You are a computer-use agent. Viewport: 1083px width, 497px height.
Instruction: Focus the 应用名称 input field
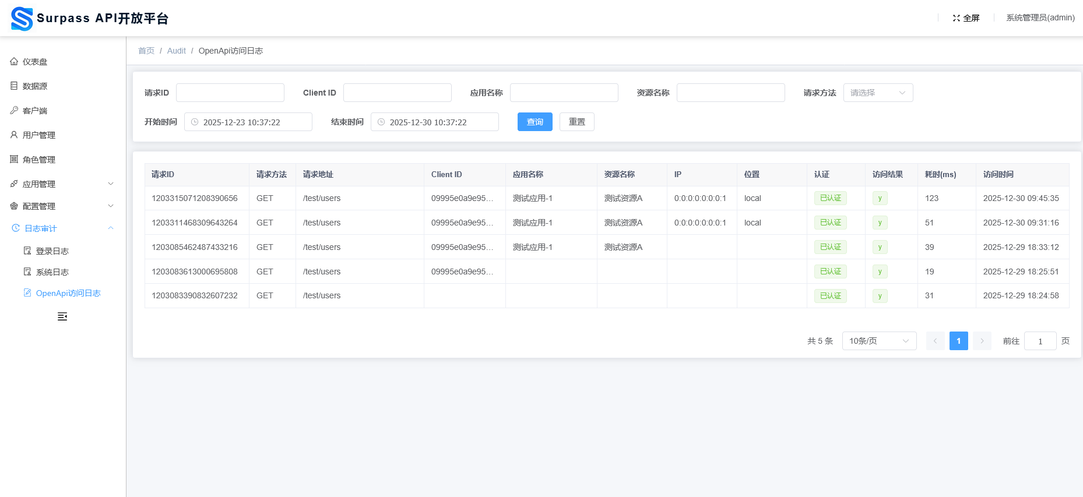pos(564,93)
